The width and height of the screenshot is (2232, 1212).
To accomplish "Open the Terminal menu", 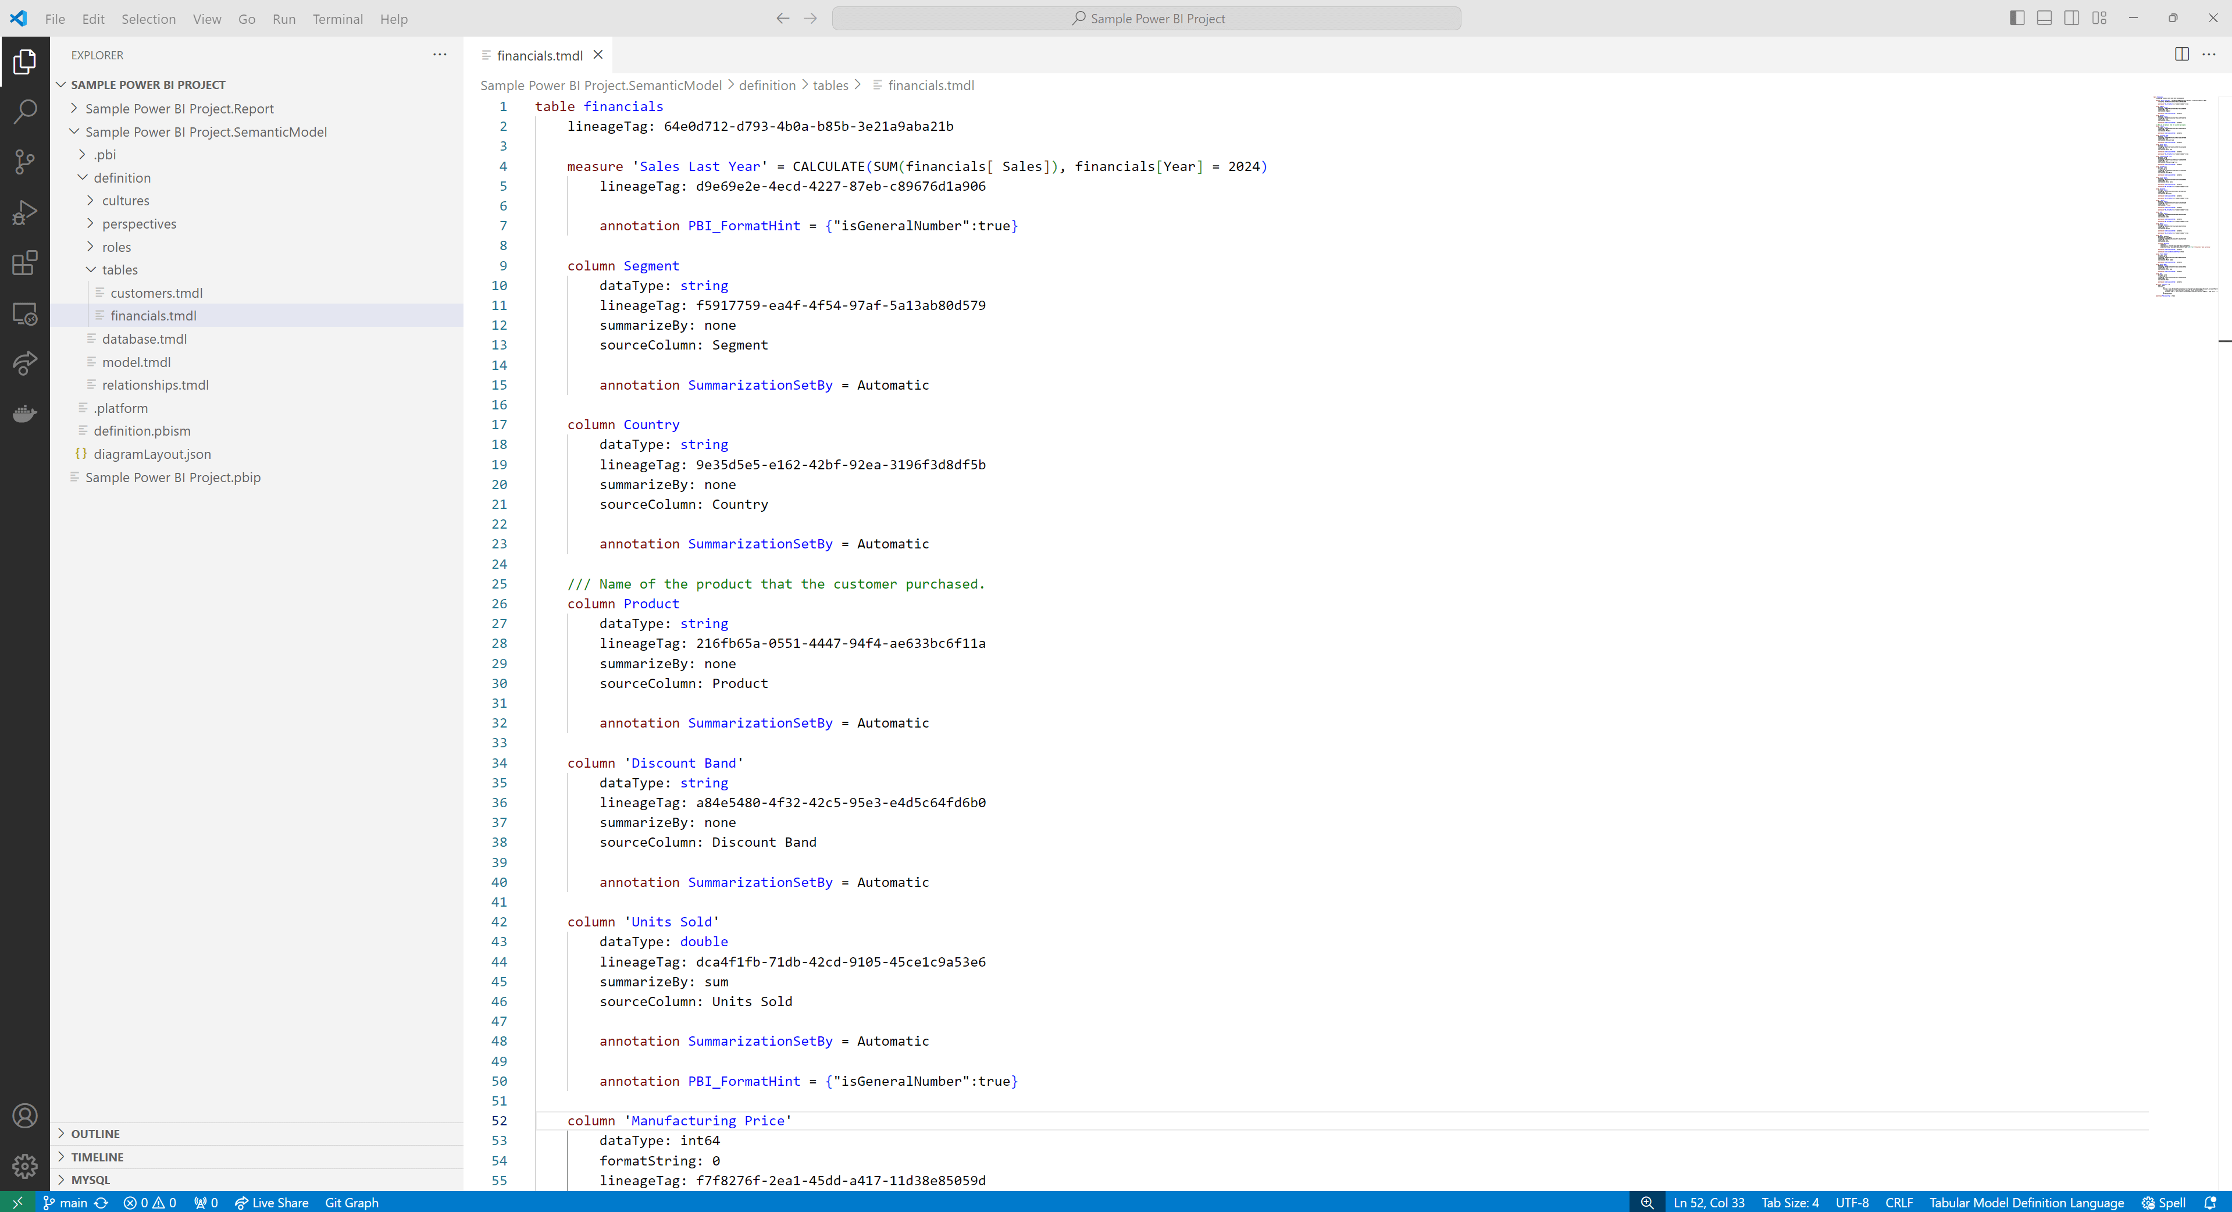I will [x=337, y=19].
